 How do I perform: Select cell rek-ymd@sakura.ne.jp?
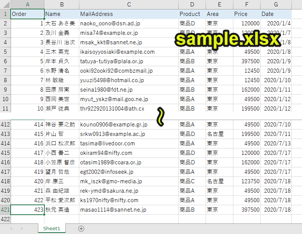pyautogui.click(x=129, y=191)
